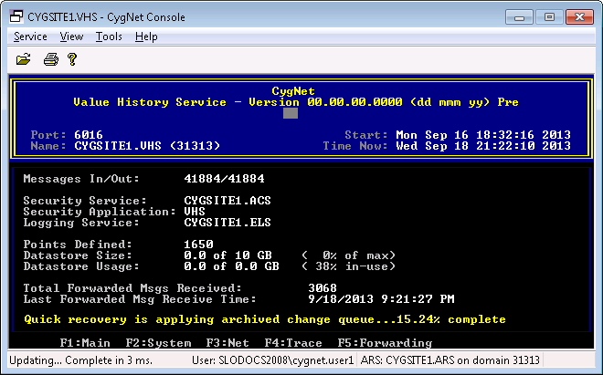Select the F4:Trace screen option
603x375 pixels.
click(293, 343)
